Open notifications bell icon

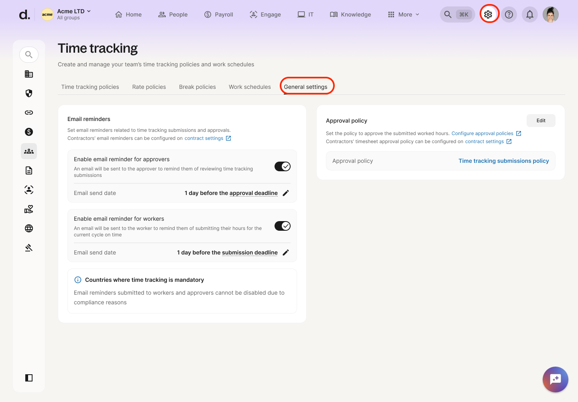[530, 14]
